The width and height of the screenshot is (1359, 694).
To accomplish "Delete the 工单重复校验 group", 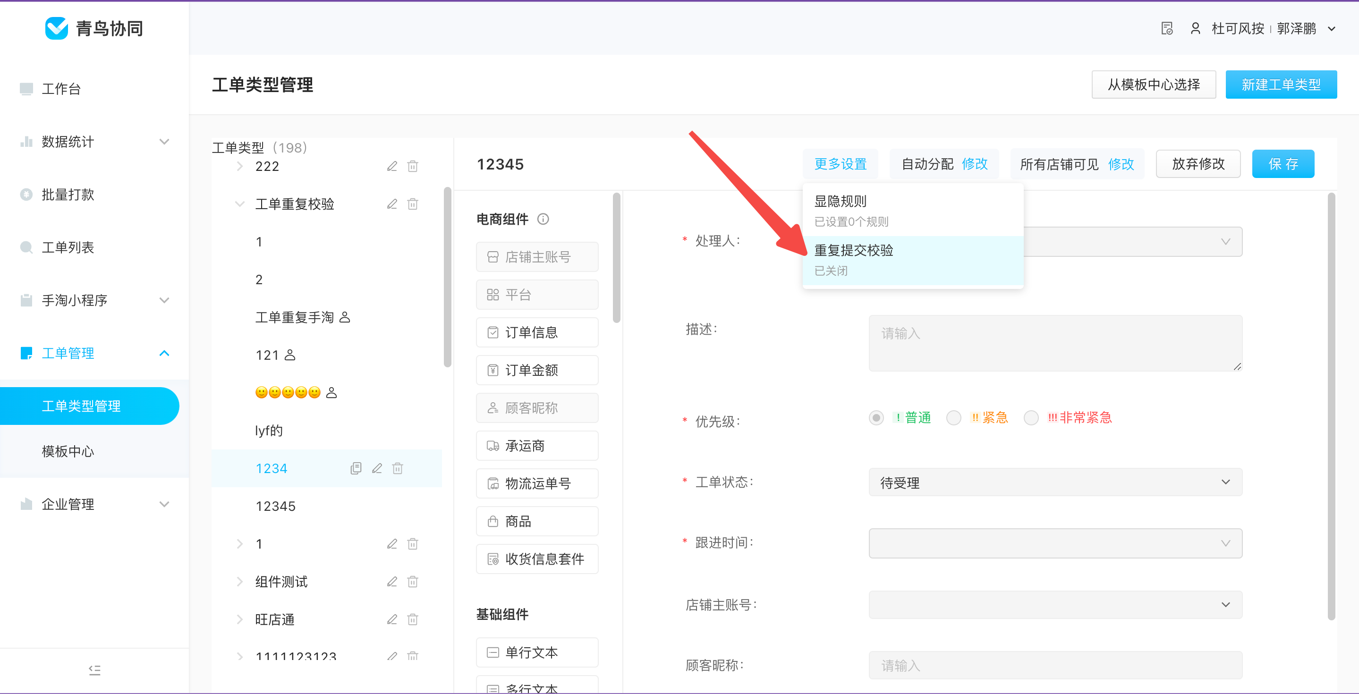I will [x=413, y=203].
